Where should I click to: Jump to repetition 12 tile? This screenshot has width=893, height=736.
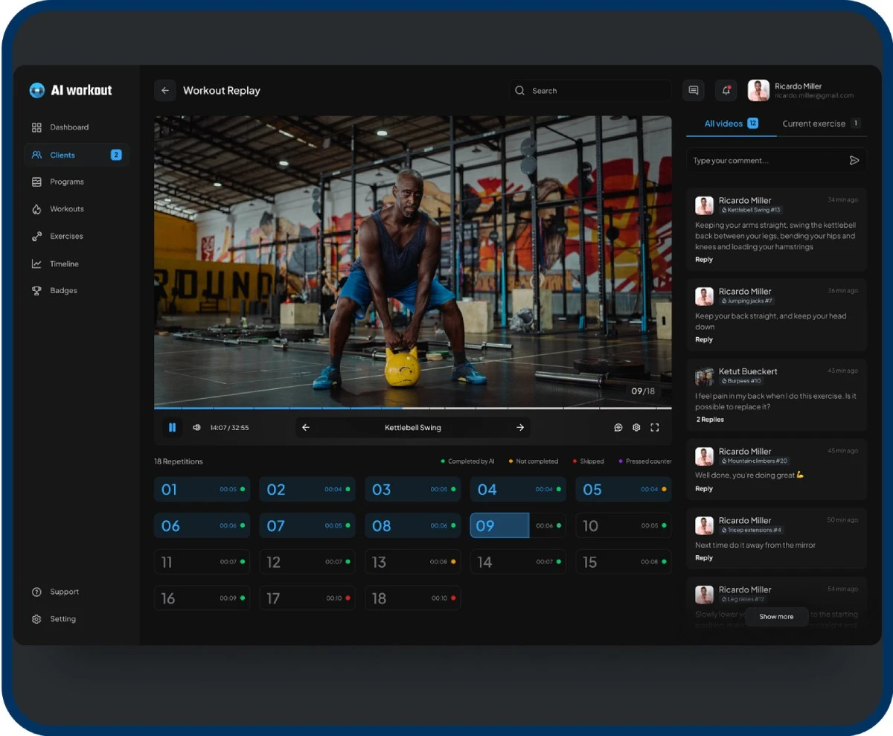point(307,562)
